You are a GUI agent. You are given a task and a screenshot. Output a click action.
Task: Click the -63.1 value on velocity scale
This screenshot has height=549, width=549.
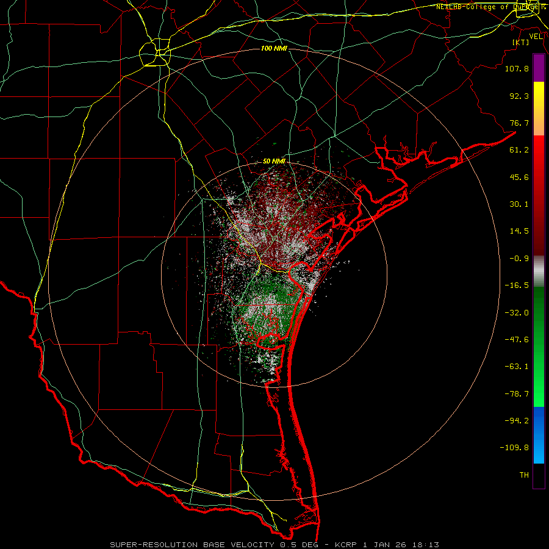(x=517, y=367)
